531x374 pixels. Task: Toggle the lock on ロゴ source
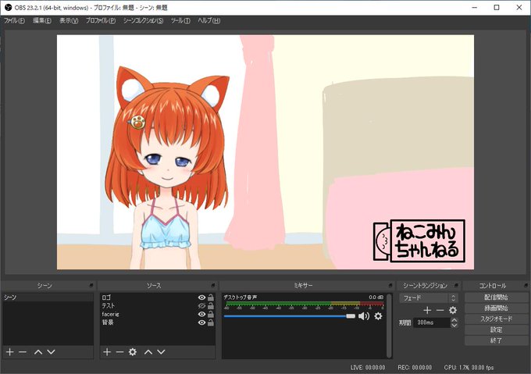(211, 297)
